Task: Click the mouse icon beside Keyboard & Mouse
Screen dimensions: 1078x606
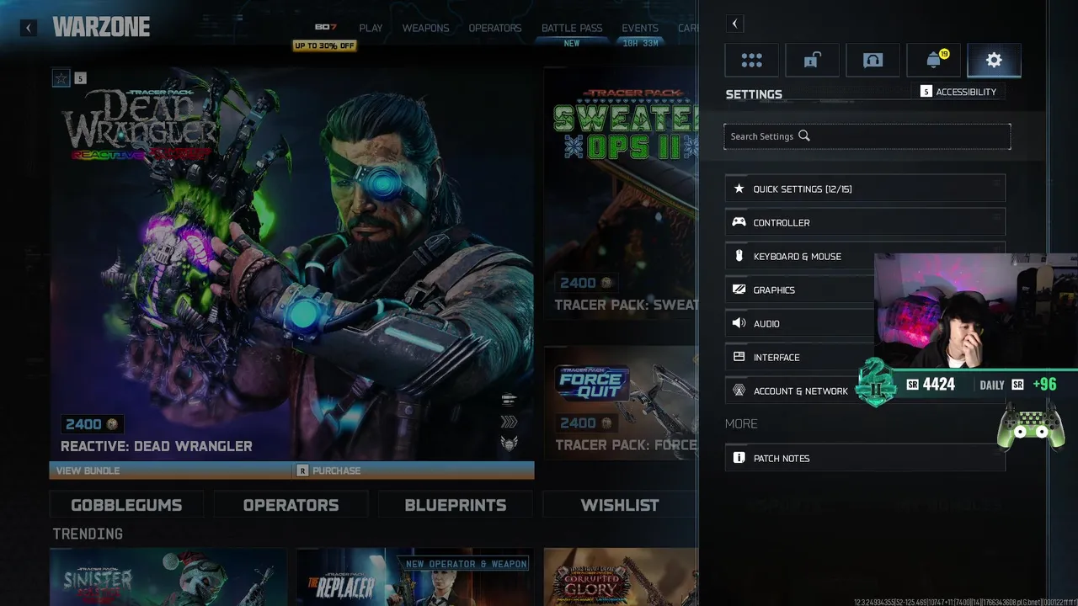Action: (739, 256)
